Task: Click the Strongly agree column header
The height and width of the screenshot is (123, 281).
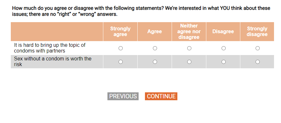Action: coord(120,32)
